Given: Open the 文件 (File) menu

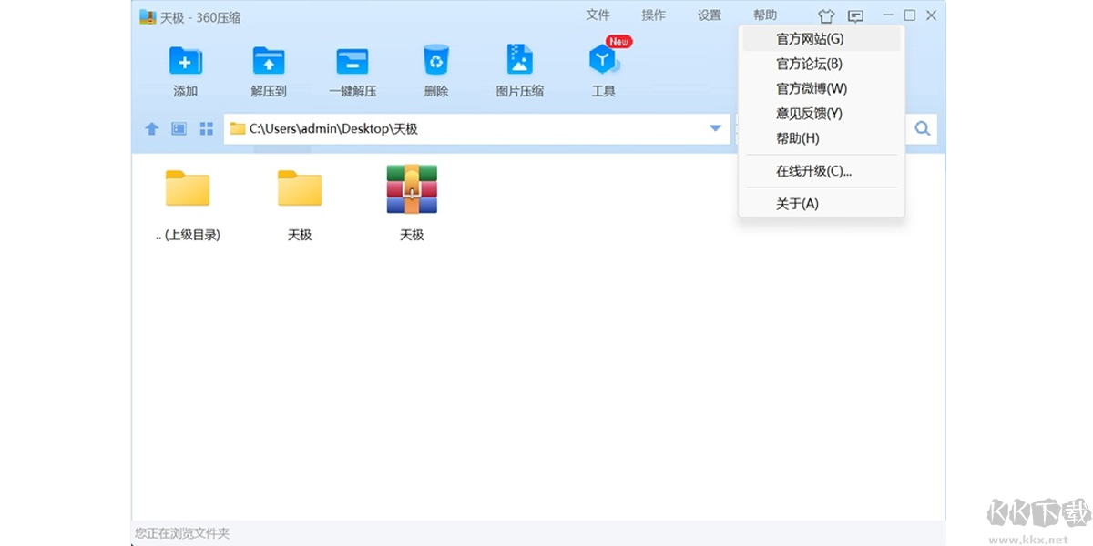Looking at the screenshot, I should pyautogui.click(x=598, y=15).
